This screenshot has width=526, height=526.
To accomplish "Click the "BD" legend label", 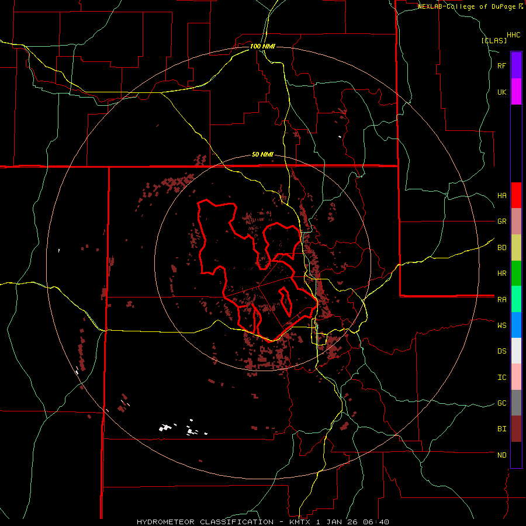I will click(x=502, y=248).
